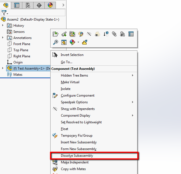Screen dimensions: 181x174
Task: Expand the Test Assembly component node
Action: coord(3,68)
